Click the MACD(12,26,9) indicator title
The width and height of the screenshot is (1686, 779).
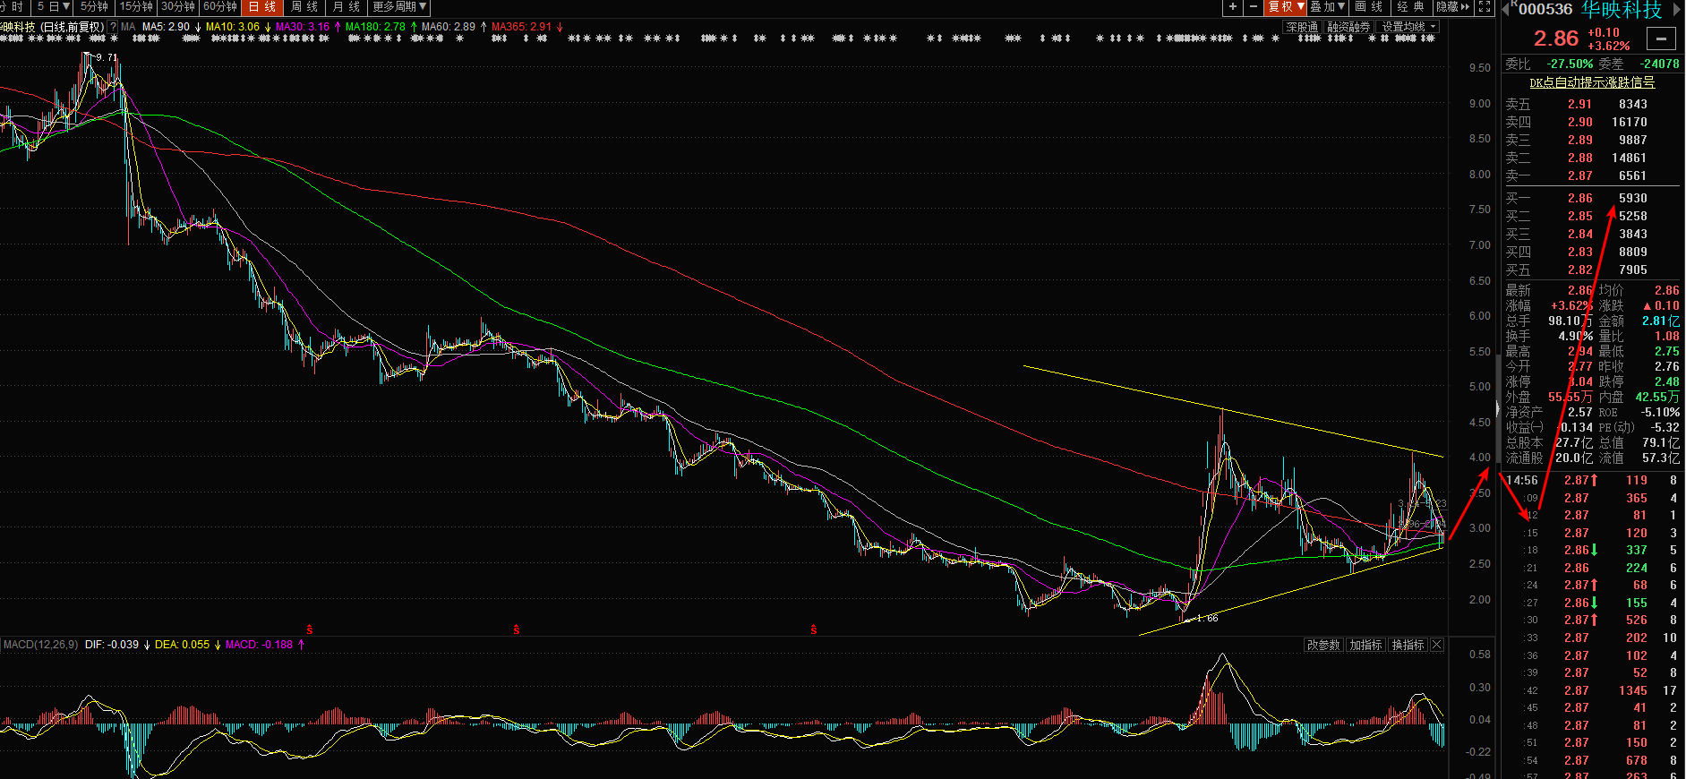[41, 645]
